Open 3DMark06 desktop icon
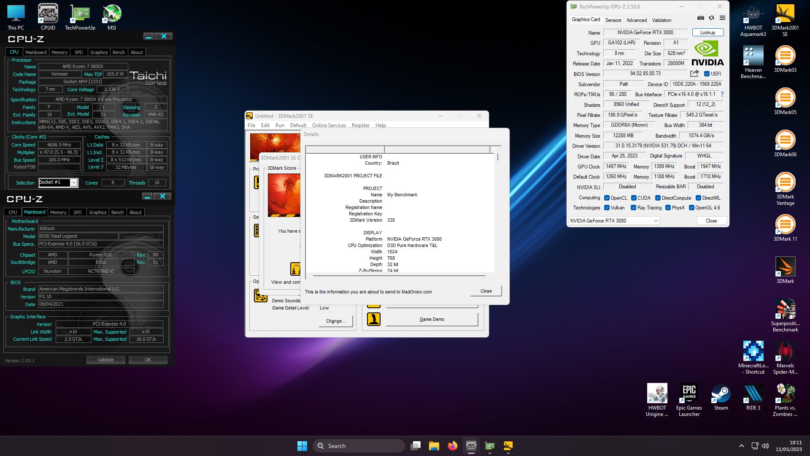 (x=785, y=144)
